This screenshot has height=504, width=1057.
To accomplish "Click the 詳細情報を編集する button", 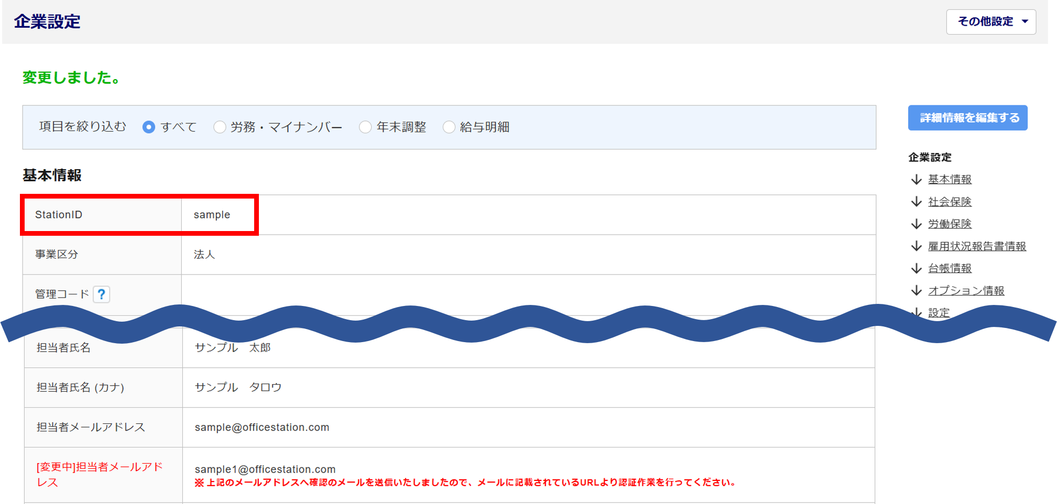I will (967, 118).
